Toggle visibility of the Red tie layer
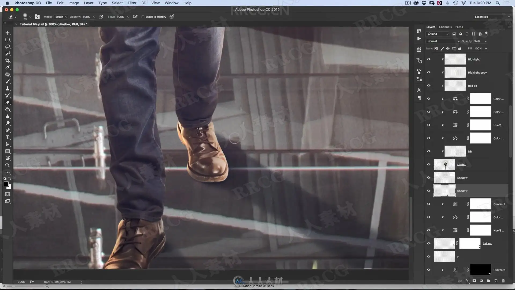Screen dimensions: 515x290 [x=429, y=86]
